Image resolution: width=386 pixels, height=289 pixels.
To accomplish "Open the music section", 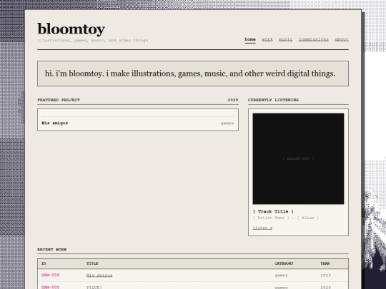I will [x=285, y=39].
